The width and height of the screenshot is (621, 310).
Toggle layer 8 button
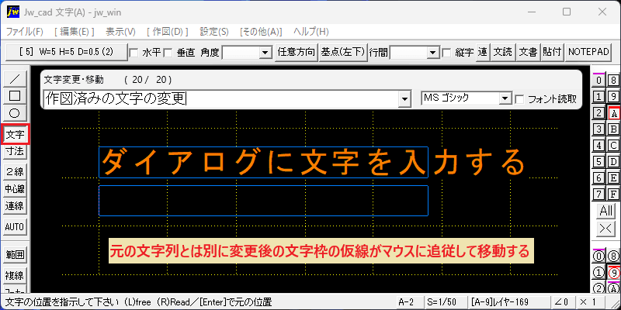614,81
